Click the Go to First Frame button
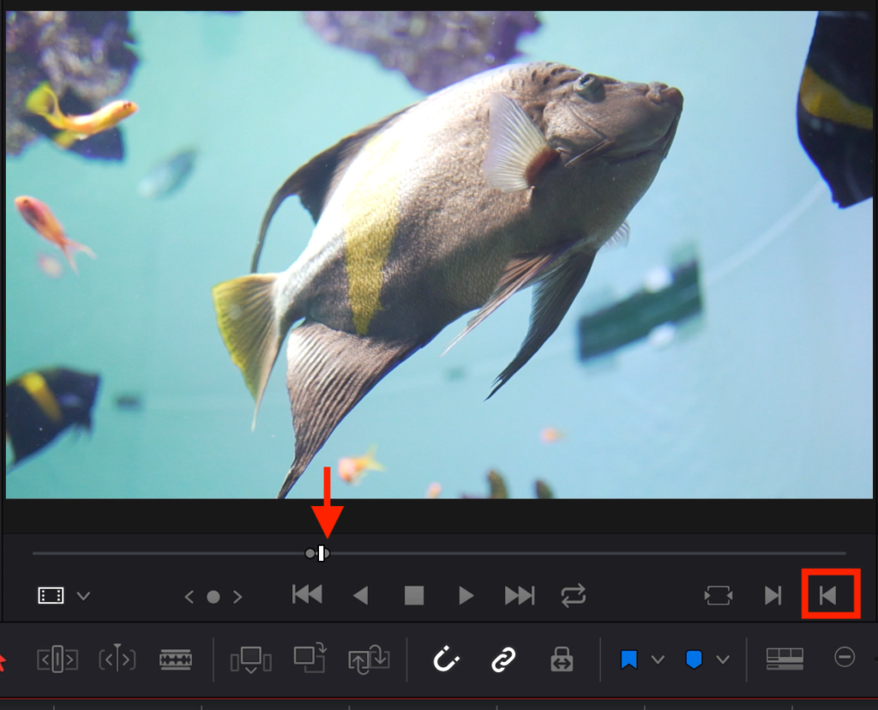 (307, 594)
